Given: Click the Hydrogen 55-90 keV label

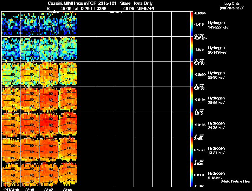Looking at the screenshot, I should pyautogui.click(x=216, y=75).
